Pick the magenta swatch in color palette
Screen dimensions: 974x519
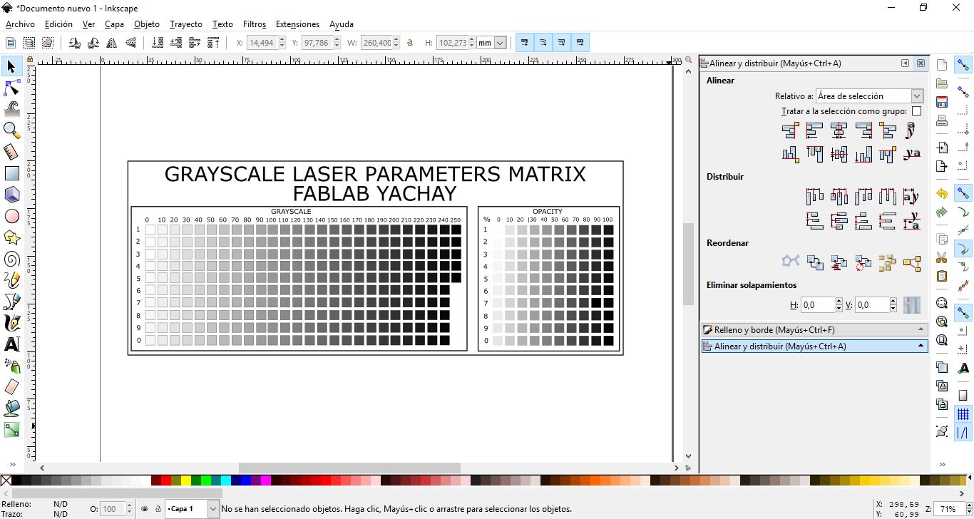266,481
